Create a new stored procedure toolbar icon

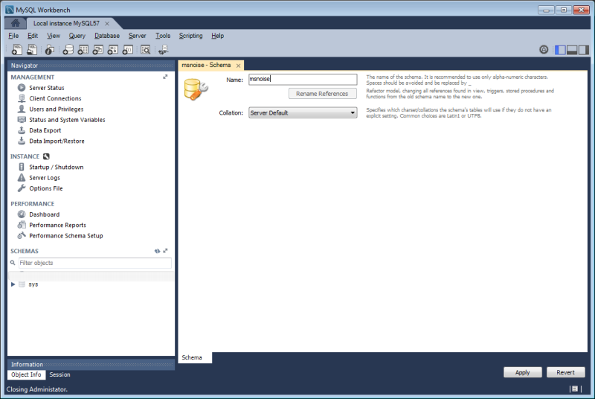tap(113, 49)
